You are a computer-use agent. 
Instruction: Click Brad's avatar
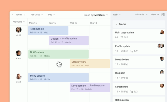(19, 76)
